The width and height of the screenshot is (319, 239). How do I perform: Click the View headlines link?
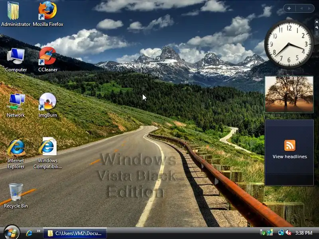[x=290, y=157]
